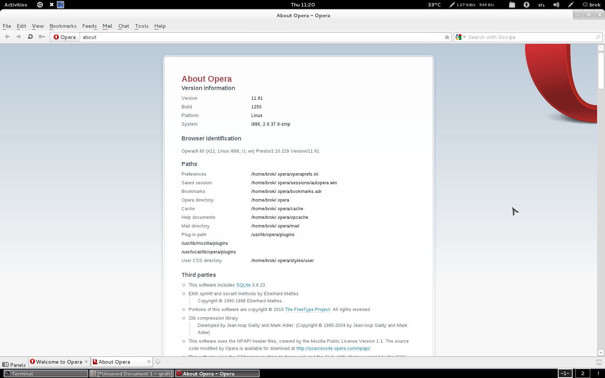The width and height of the screenshot is (605, 378).
Task: Open the Bookmarks menu
Action: (63, 26)
